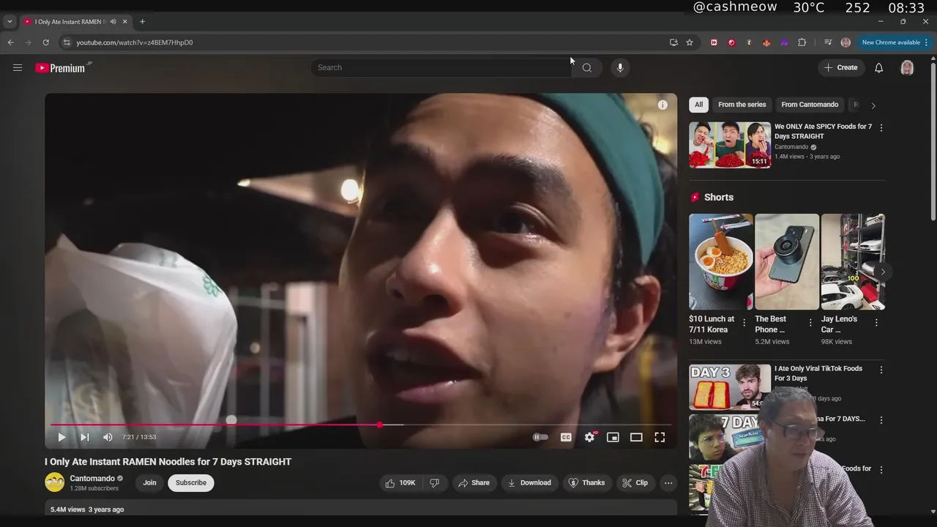937x527 pixels.
Task: Open options for The Best Phone Short
Action: click(810, 323)
